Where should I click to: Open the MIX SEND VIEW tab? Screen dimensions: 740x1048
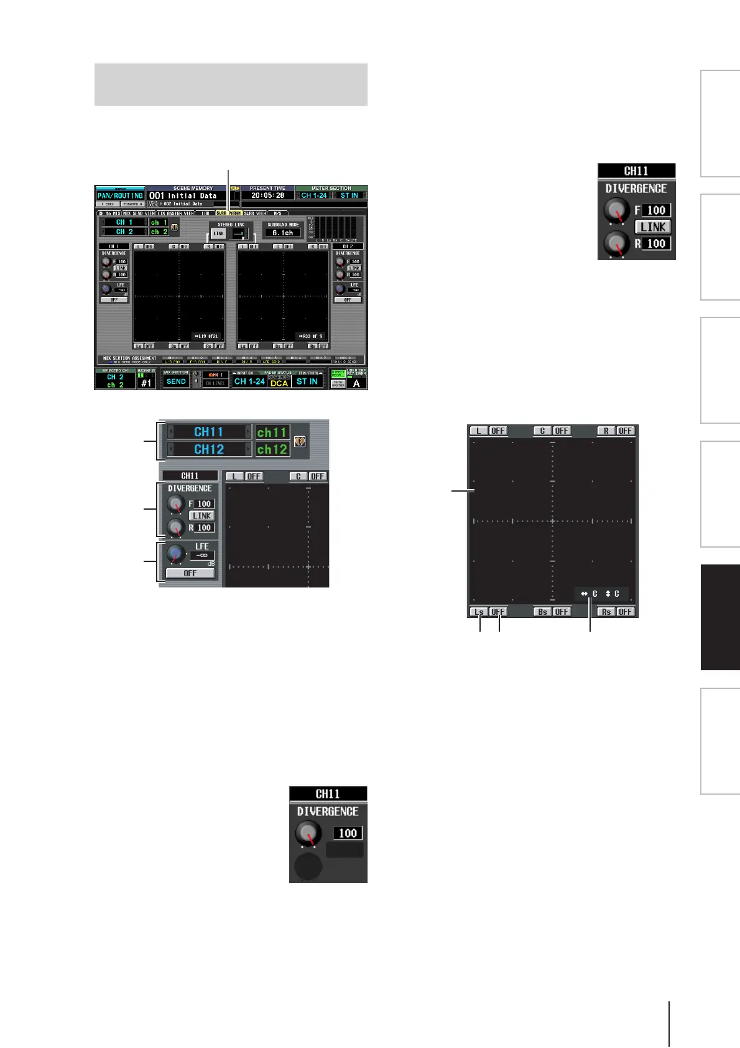pyautogui.click(x=139, y=213)
